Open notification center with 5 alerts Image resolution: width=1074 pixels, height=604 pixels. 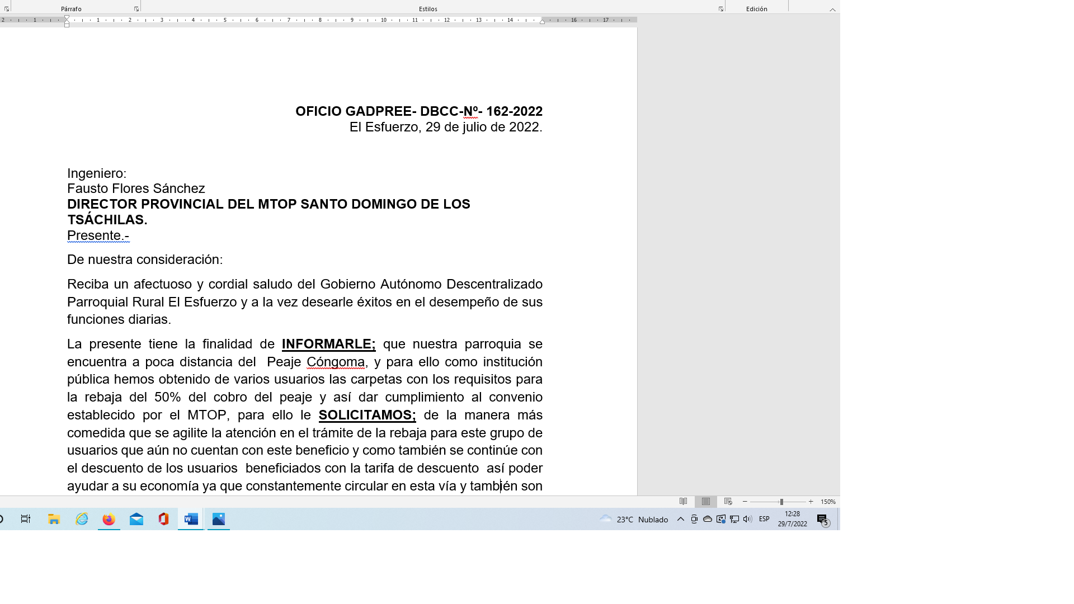tap(822, 520)
